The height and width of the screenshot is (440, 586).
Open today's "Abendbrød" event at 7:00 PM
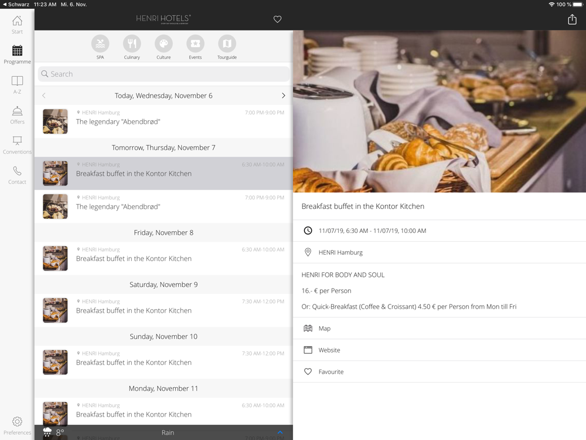(163, 121)
